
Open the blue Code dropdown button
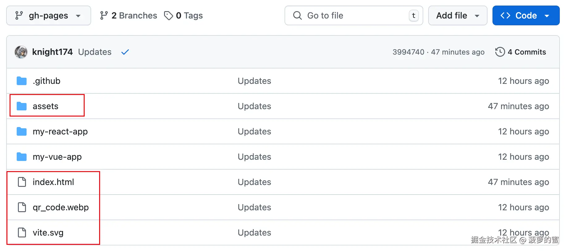526,16
